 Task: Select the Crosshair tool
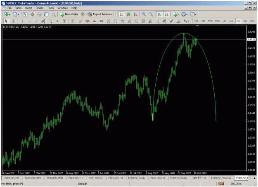click(13, 21)
